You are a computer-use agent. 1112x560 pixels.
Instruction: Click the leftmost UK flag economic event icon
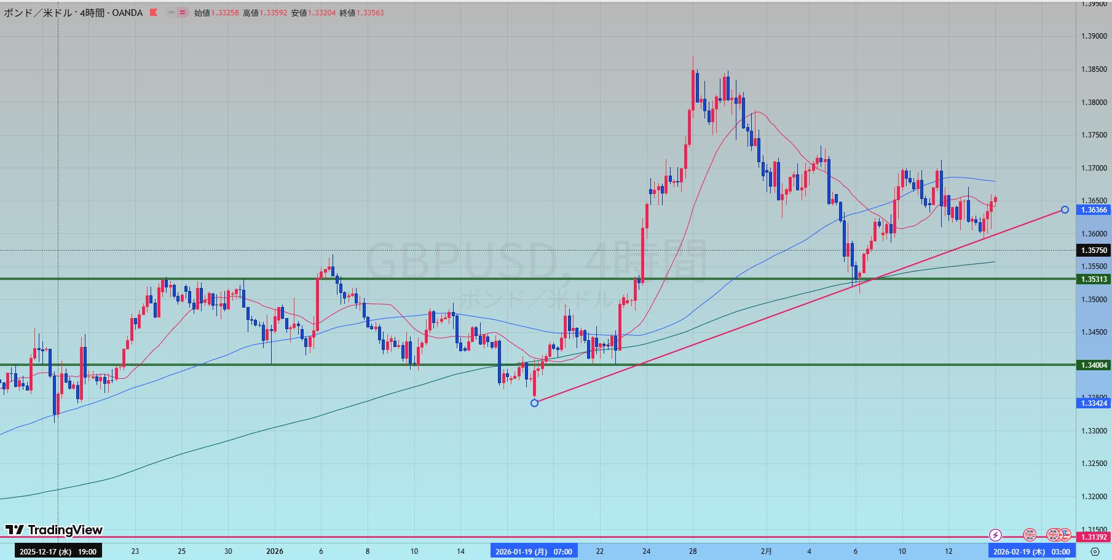click(1029, 535)
